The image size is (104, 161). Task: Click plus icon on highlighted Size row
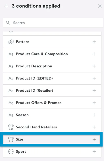coord(94,139)
